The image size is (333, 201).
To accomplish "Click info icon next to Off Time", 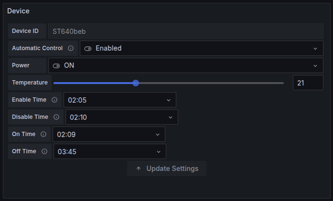I will (44, 151).
